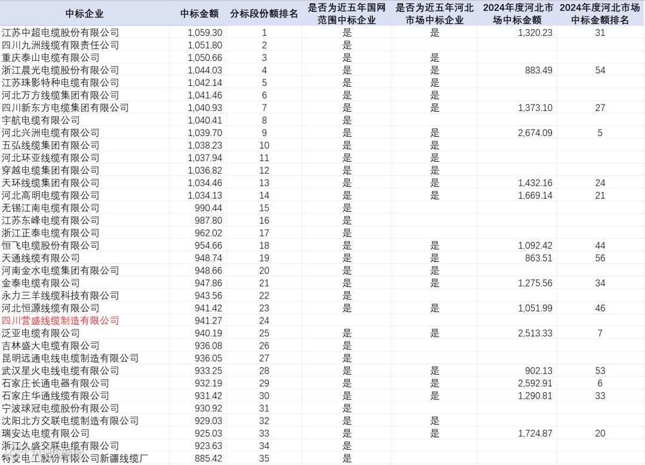Click the 2024年度河北市场中标金额 header

pos(517,14)
